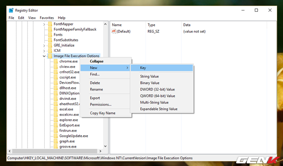Screen dimensions: 283x166
Task: Select the chrome.exe folder icon
Action: (x=56, y=61)
